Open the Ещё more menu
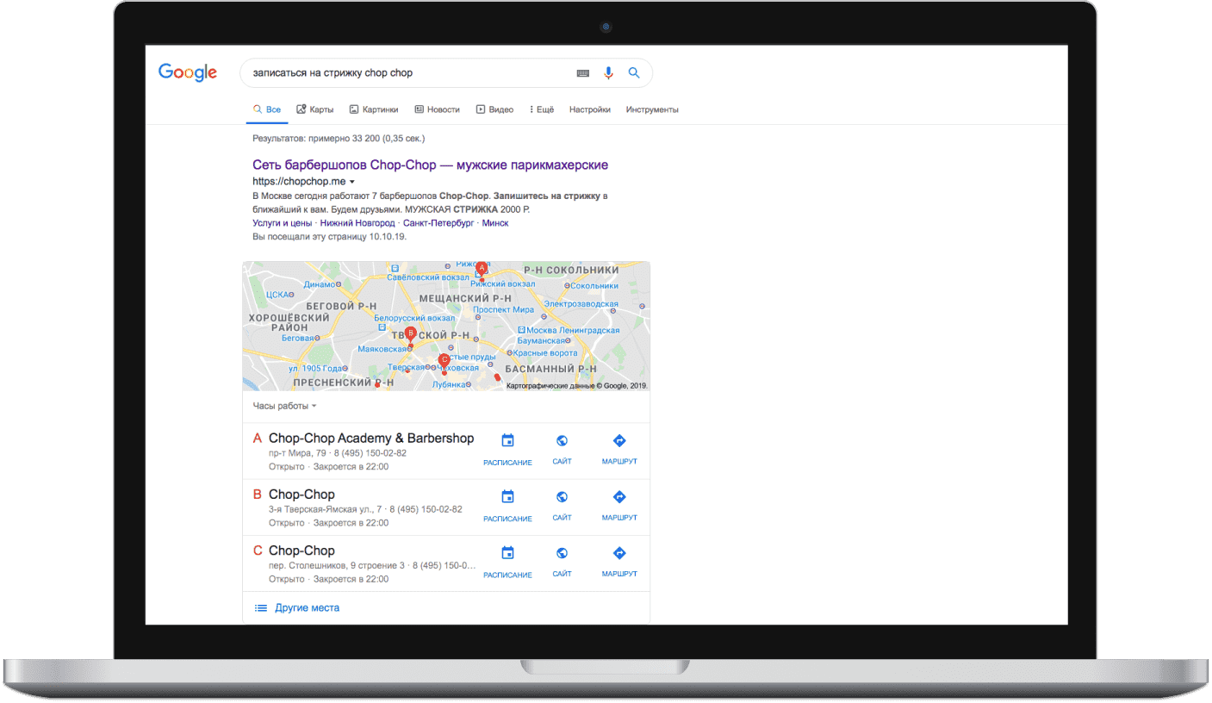Image resolution: width=1212 pixels, height=703 pixels. click(542, 109)
